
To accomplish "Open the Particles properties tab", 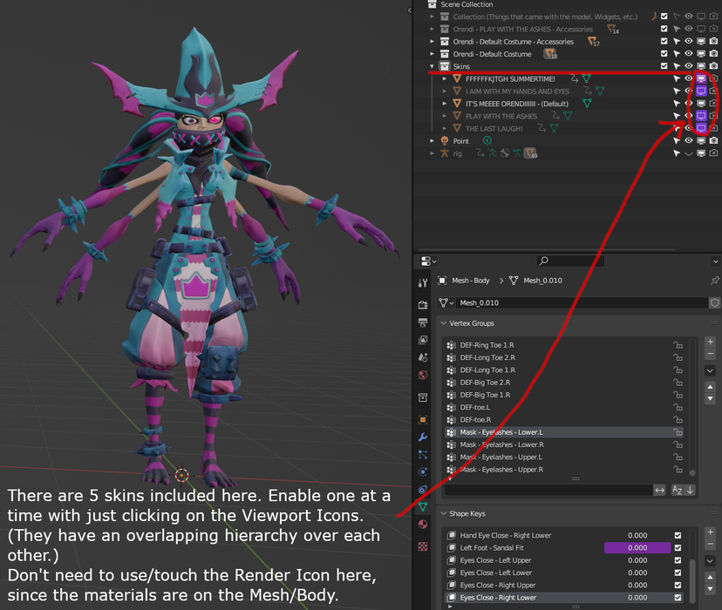I will coord(423,455).
